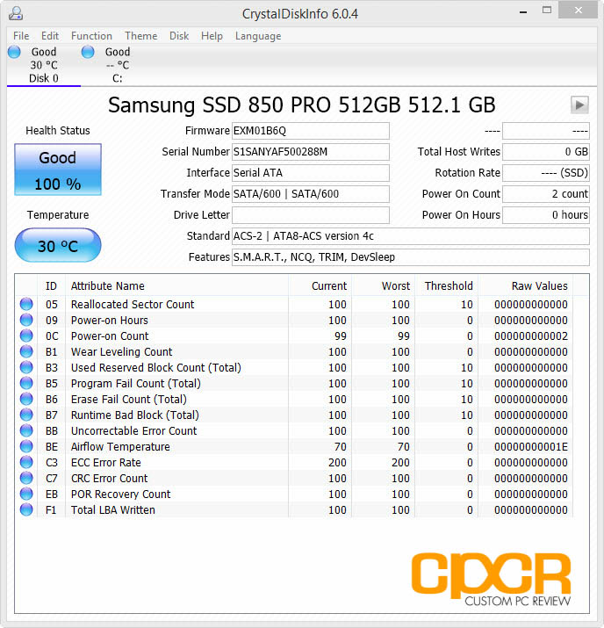The image size is (604, 628).
Task: Click the Disk 0 blue status orb
Action: [x=14, y=52]
